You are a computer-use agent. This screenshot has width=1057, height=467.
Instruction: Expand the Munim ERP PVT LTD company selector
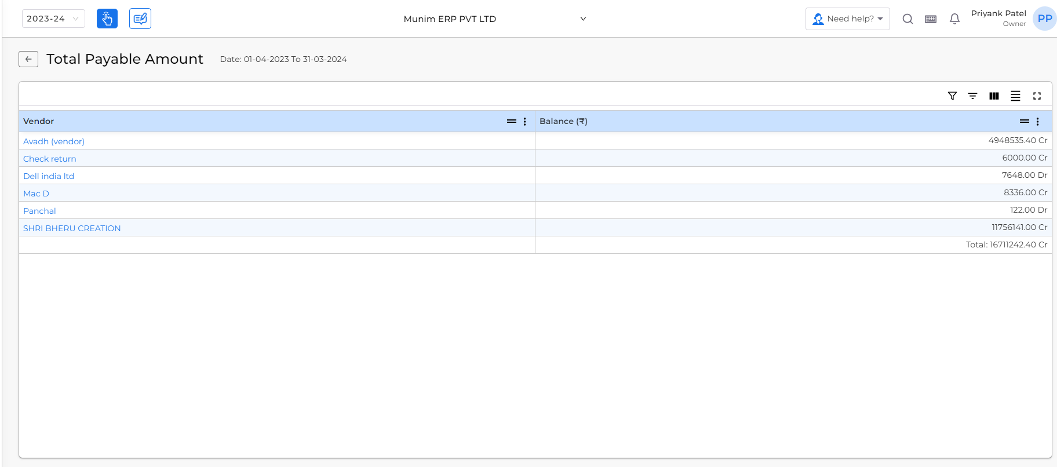[x=495, y=19]
